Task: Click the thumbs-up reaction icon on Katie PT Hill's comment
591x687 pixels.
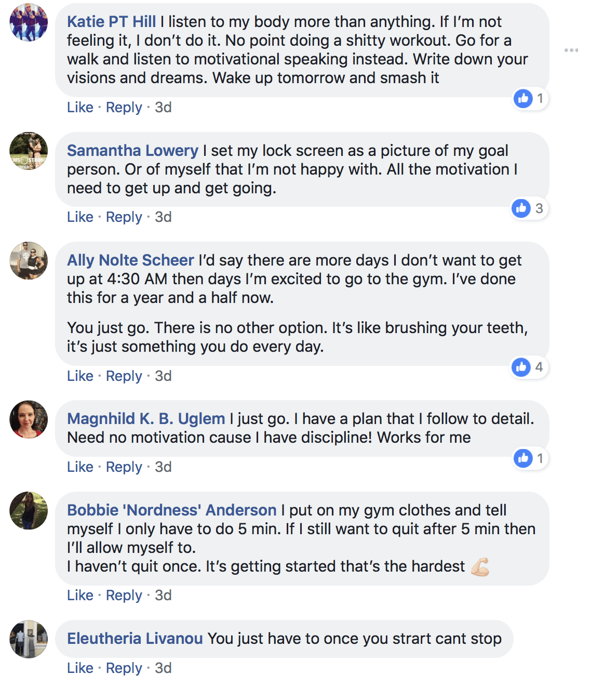Action: pyautogui.click(x=523, y=98)
